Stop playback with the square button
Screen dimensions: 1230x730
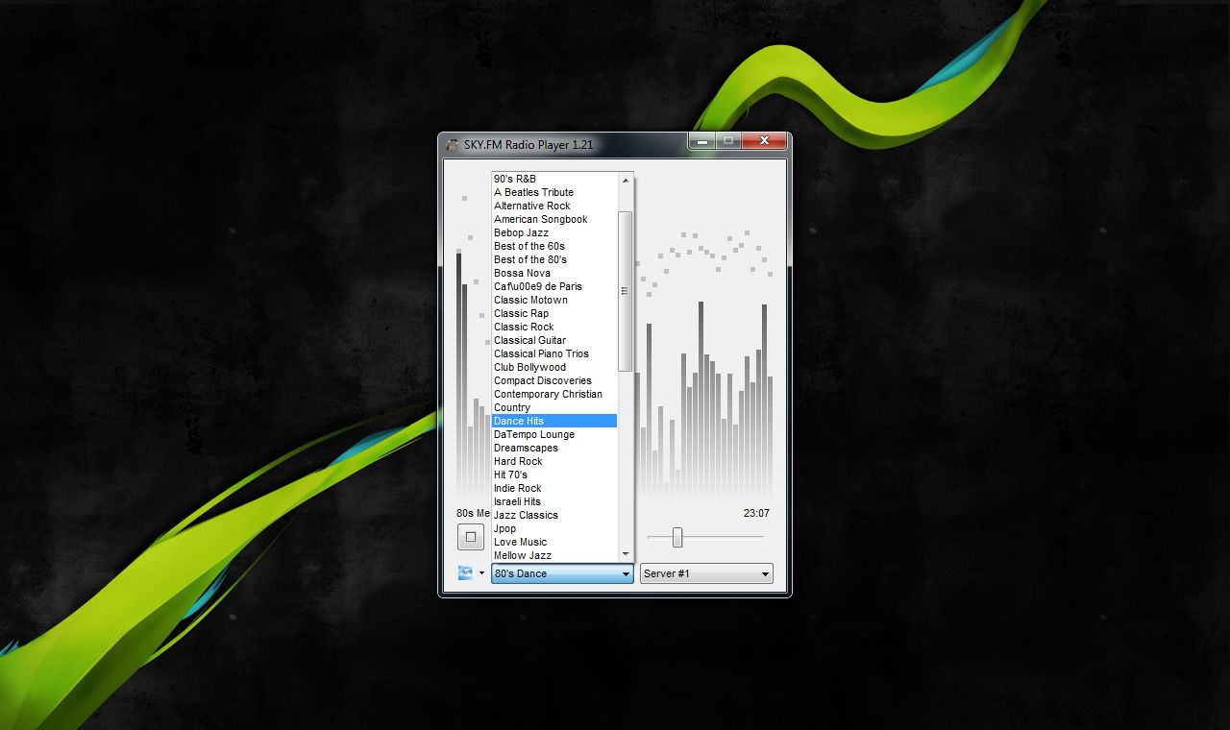pyautogui.click(x=471, y=537)
